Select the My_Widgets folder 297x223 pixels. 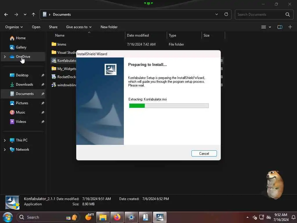click(x=64, y=69)
